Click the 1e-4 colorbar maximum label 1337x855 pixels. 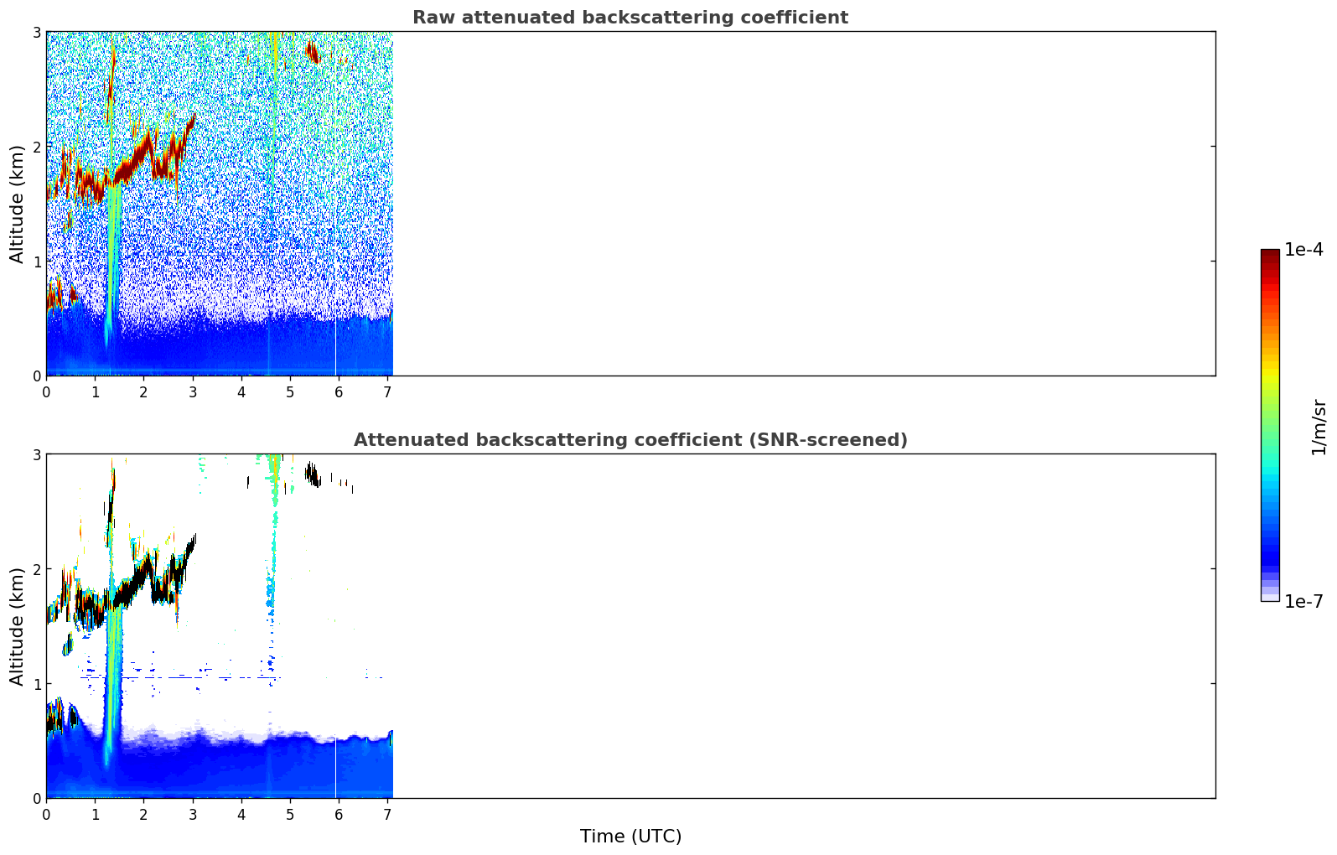pyautogui.click(x=1304, y=250)
